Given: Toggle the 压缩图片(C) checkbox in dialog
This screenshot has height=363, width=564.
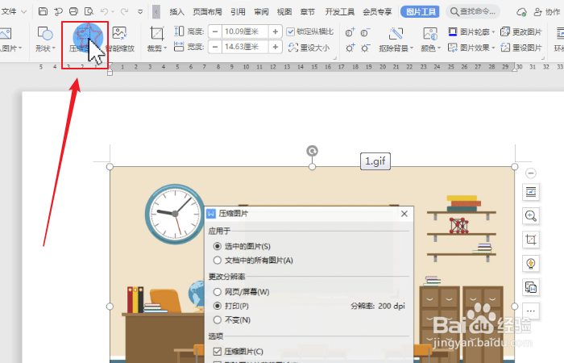Looking at the screenshot, I should [218, 352].
